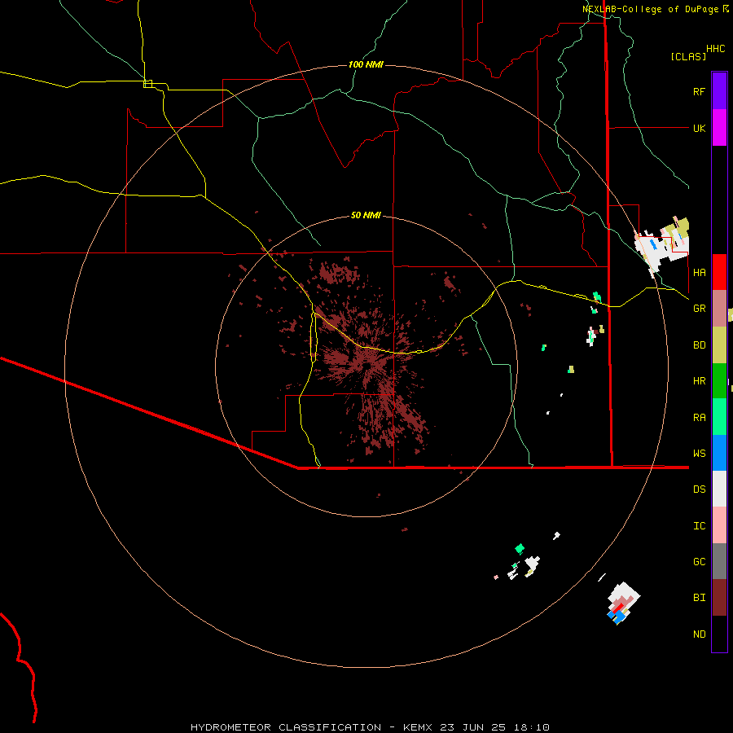Click the "RA" legend label
Viewport: 733px width, 733px height.
pos(699,418)
